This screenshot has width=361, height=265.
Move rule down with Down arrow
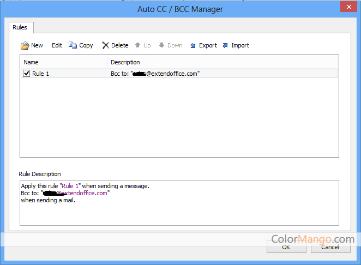pyautogui.click(x=162, y=46)
